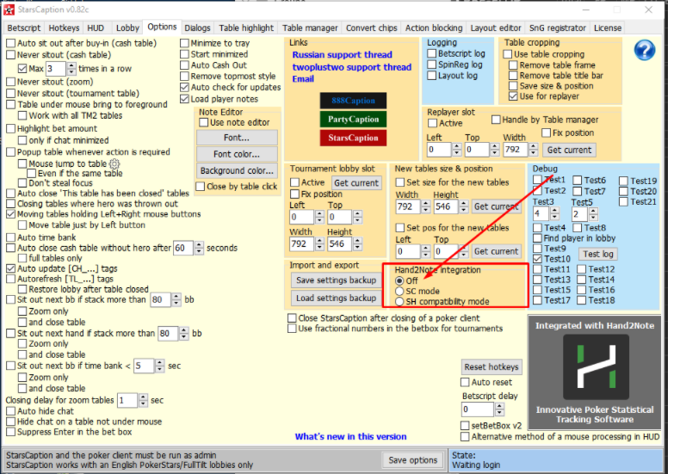Open the Layout editor tab
Viewport: 680px width, 474px height.
pos(496,28)
